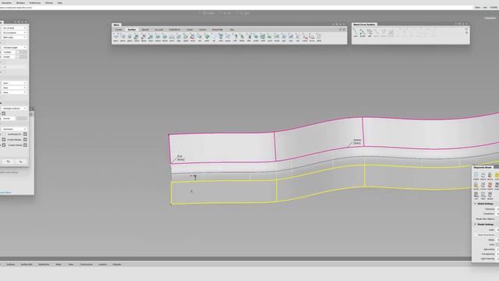The height and width of the screenshot is (281, 499).
Task: Choose the last tool icon in Surface shelf
Action: 319,37
